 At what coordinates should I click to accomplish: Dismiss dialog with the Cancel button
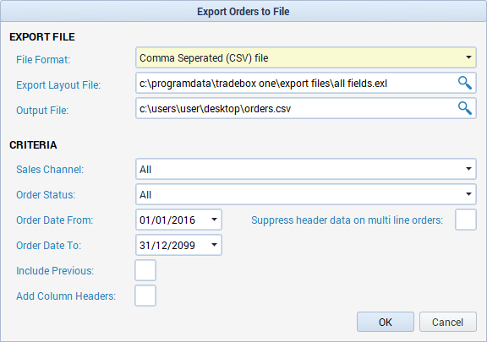point(448,322)
